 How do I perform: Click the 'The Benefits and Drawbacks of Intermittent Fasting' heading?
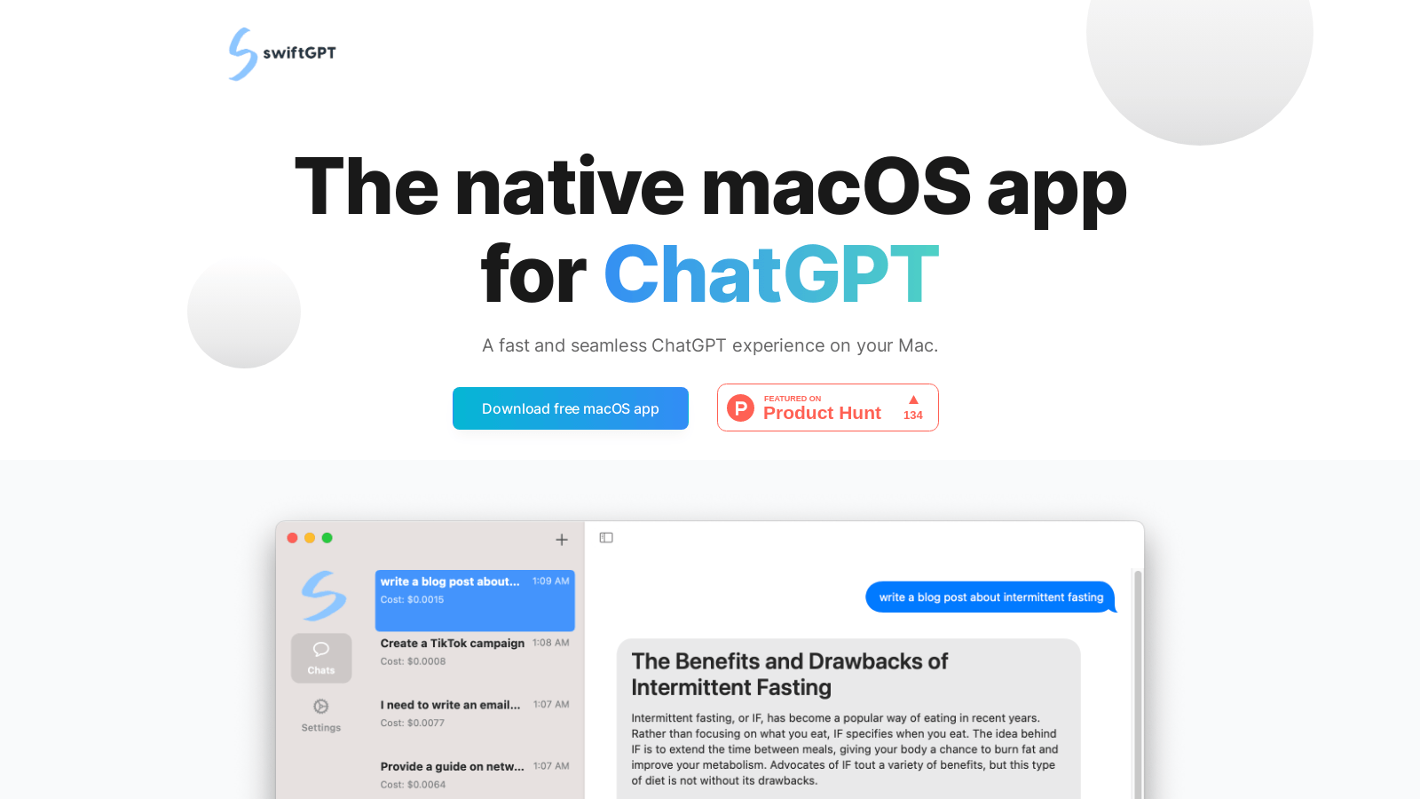coord(789,675)
